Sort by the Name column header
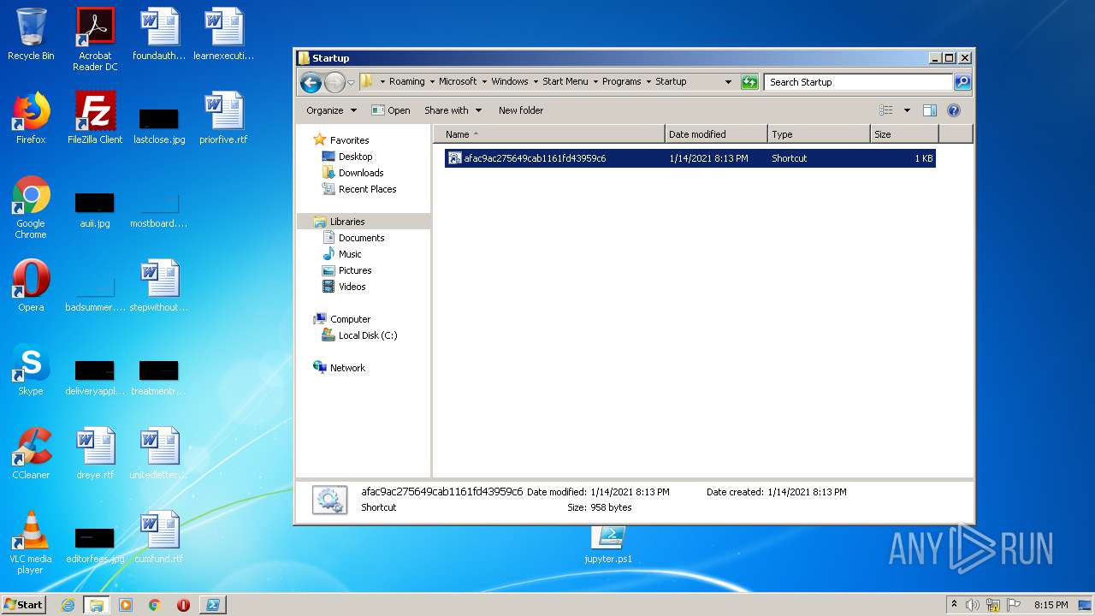The image size is (1095, 616). 549,134
